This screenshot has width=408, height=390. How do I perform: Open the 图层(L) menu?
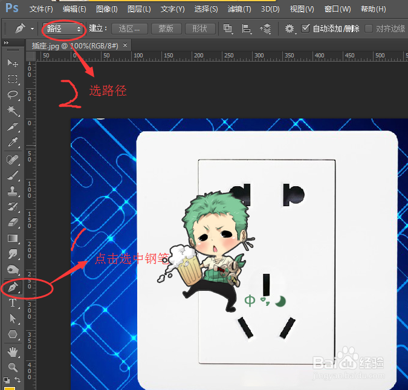139,9
